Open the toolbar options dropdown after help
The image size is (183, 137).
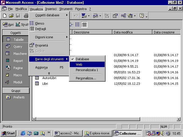click(146, 17)
